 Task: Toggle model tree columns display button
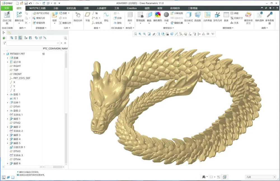pos(20,38)
